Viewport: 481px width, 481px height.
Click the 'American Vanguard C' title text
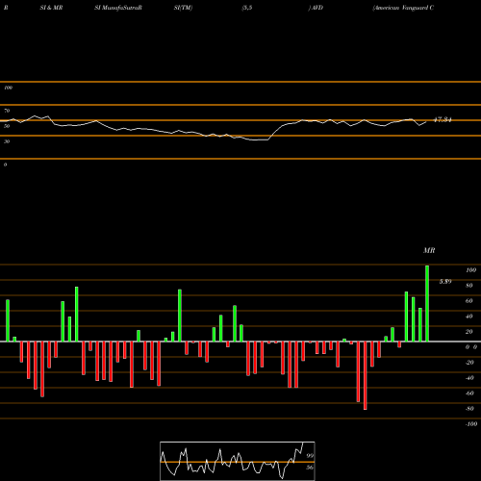click(403, 8)
